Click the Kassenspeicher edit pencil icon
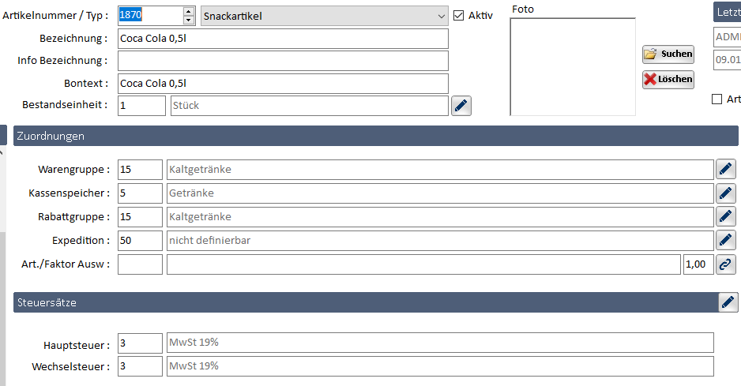The height and width of the screenshot is (386, 741). click(726, 193)
